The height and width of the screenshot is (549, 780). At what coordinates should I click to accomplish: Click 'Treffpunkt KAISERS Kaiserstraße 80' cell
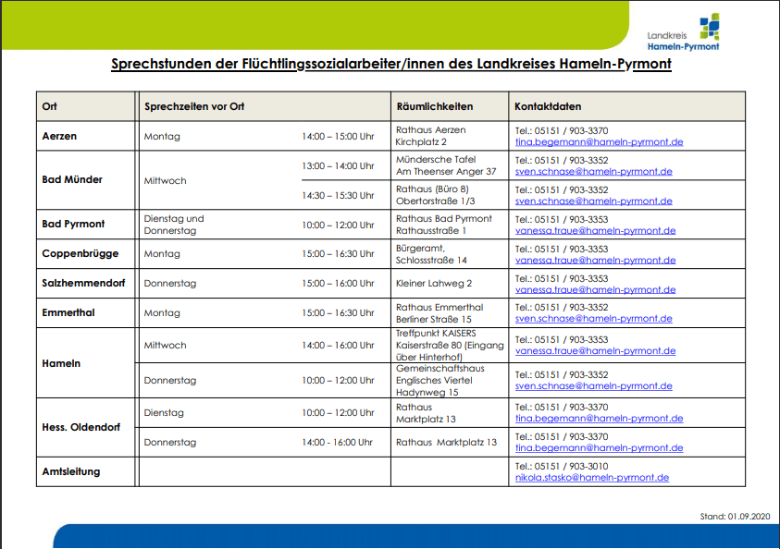click(450, 346)
